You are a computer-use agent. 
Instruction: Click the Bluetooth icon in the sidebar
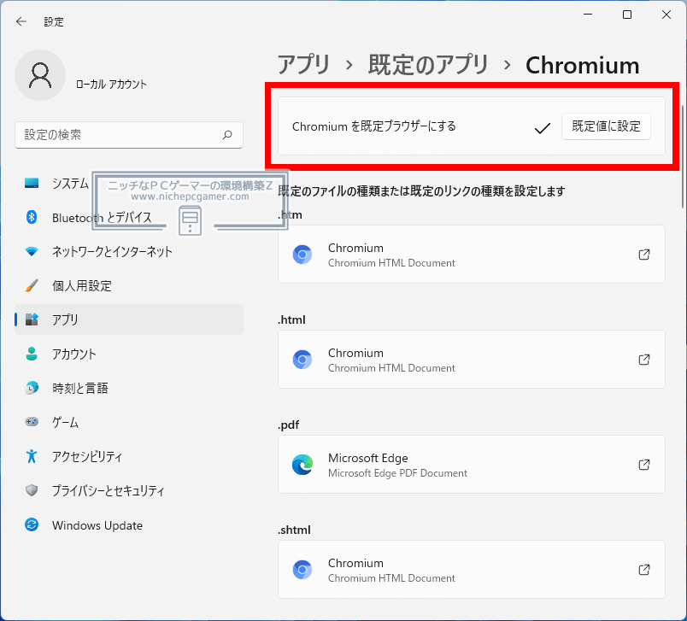click(32, 217)
